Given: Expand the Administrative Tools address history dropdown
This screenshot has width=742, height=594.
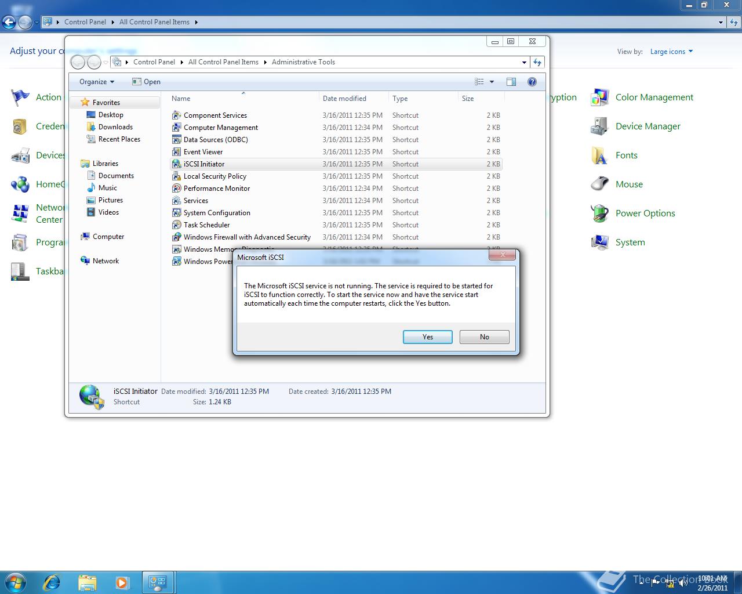Looking at the screenshot, I should [x=524, y=62].
